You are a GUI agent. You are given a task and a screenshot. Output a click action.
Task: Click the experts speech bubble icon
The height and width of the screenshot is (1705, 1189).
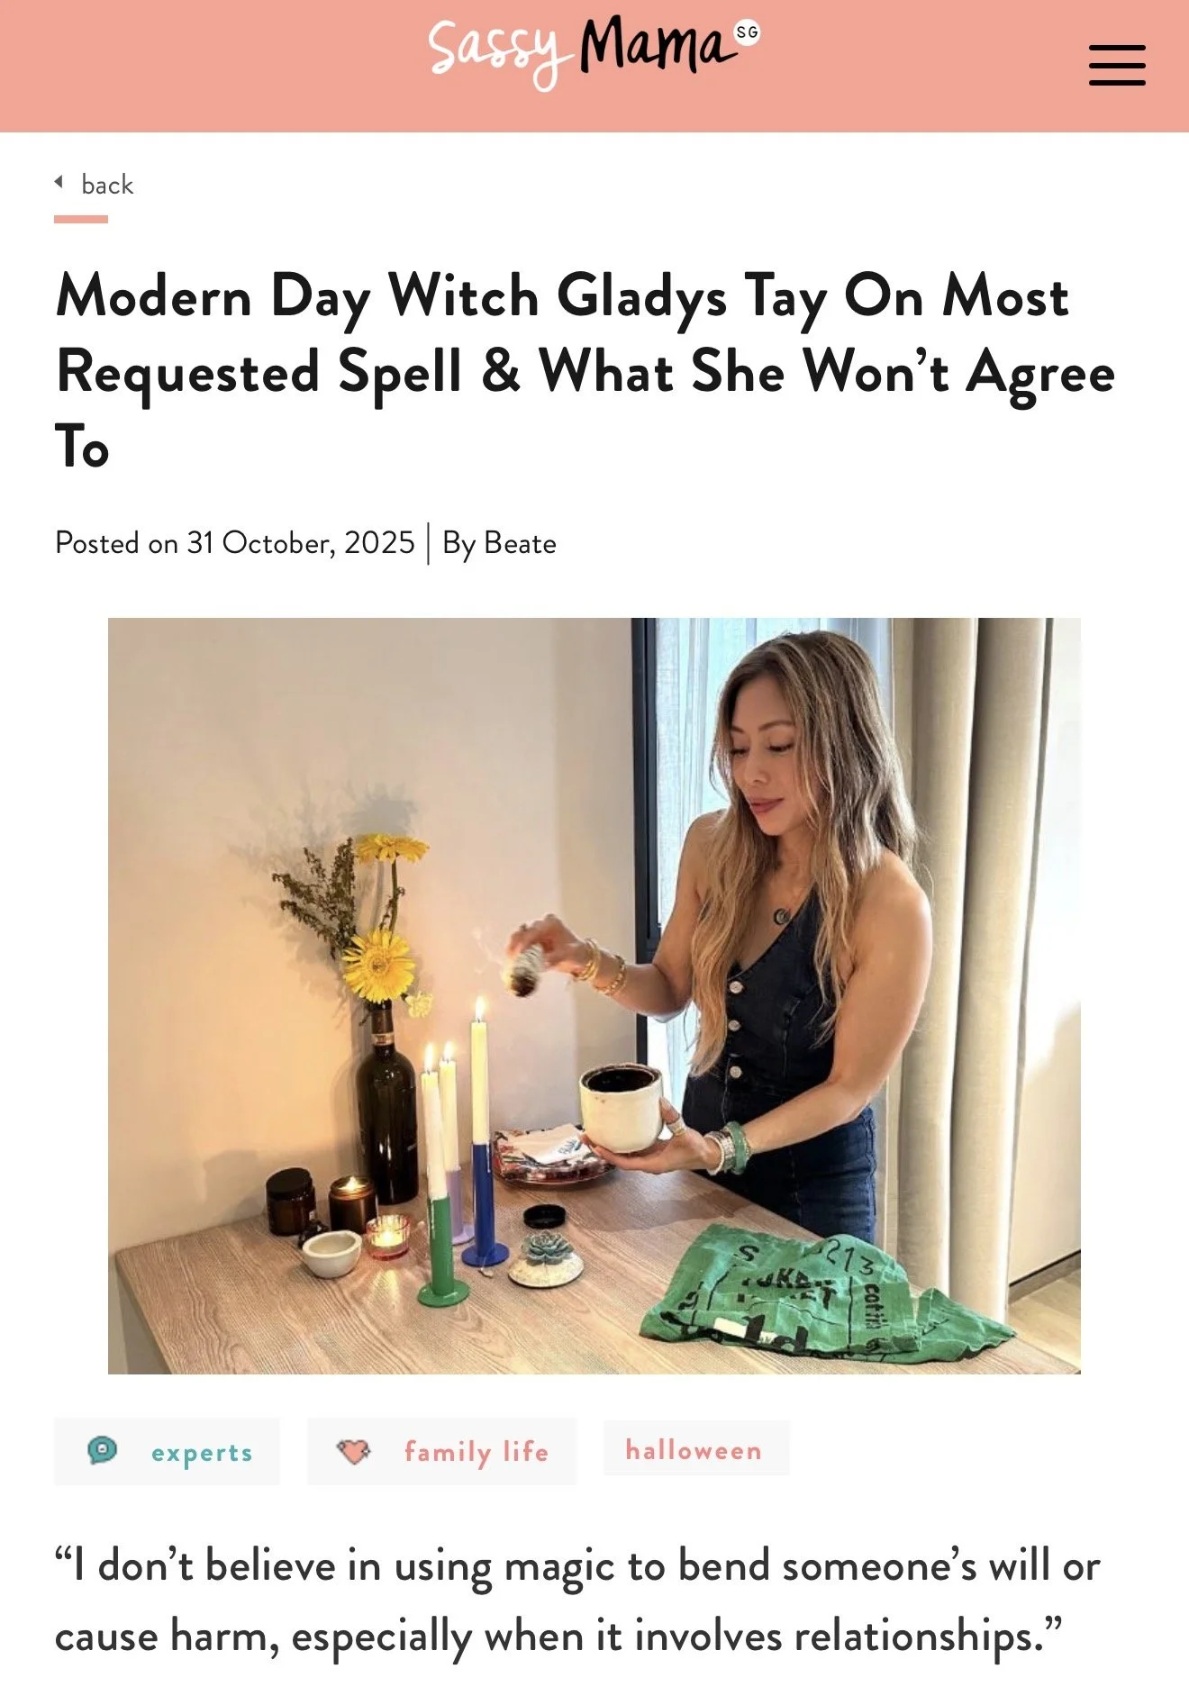pyautogui.click(x=102, y=1450)
